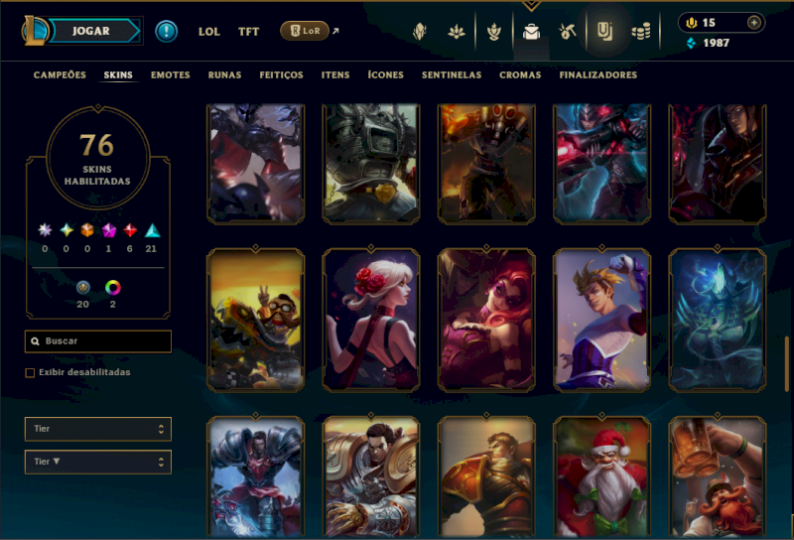Click the League of Legends logo icon

point(35,31)
